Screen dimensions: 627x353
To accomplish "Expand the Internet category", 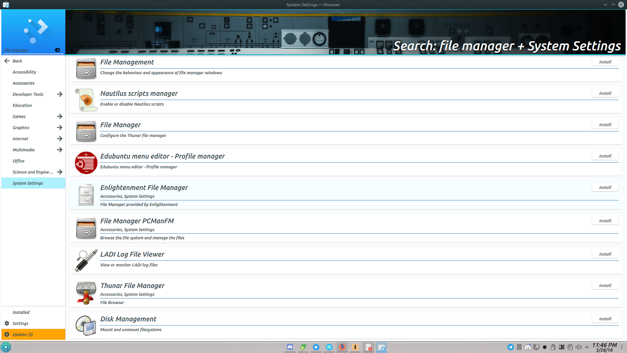I will click(20, 138).
